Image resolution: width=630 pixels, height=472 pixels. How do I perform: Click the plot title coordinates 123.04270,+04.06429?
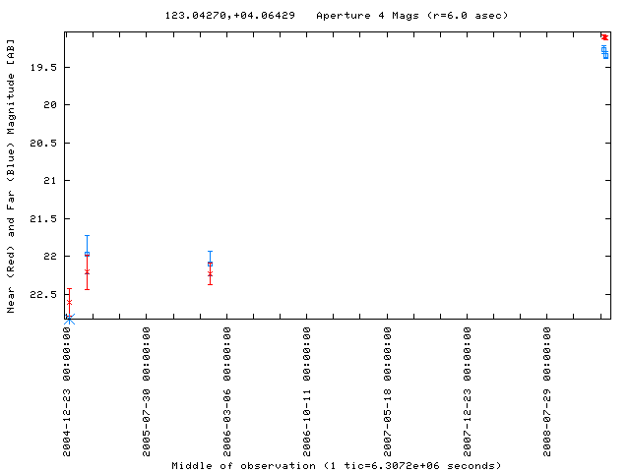(x=229, y=16)
